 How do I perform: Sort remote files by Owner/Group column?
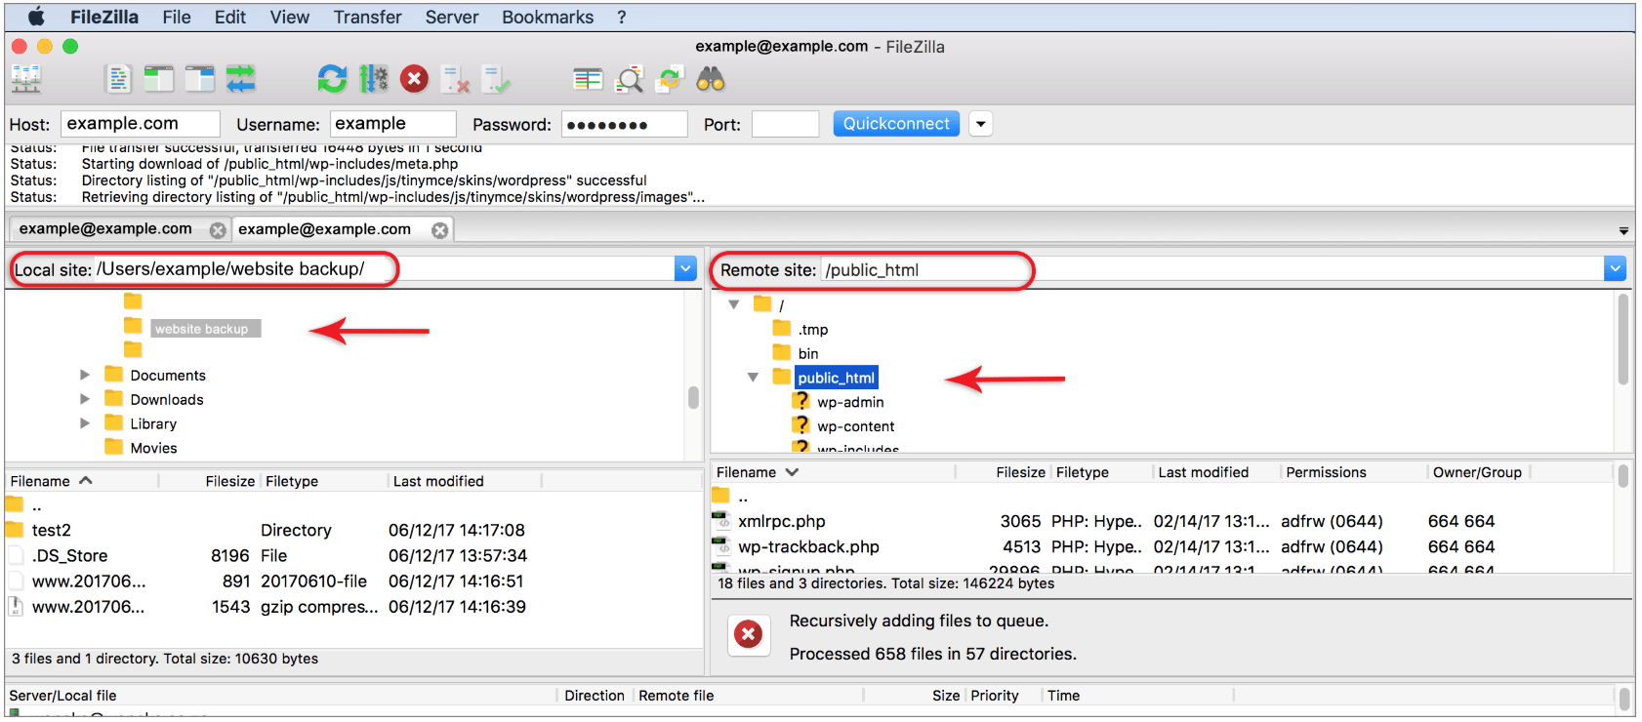[1477, 472]
